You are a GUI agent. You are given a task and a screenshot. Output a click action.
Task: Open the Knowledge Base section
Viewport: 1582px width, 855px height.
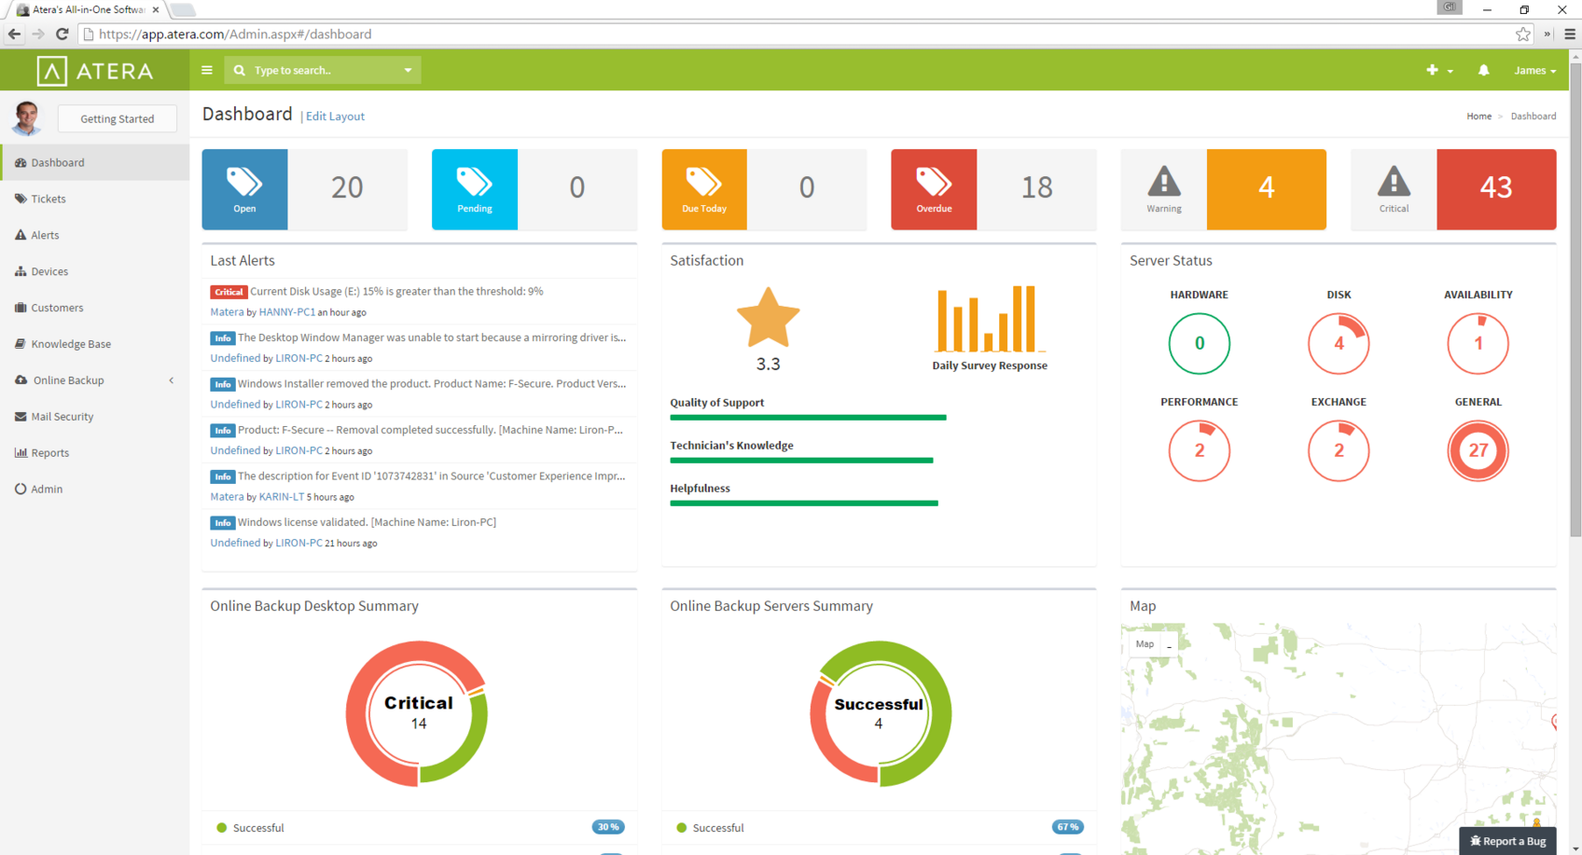71,344
